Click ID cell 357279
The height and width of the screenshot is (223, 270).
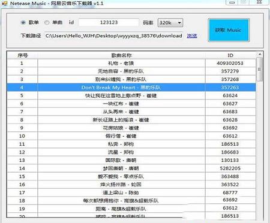(x=230, y=71)
